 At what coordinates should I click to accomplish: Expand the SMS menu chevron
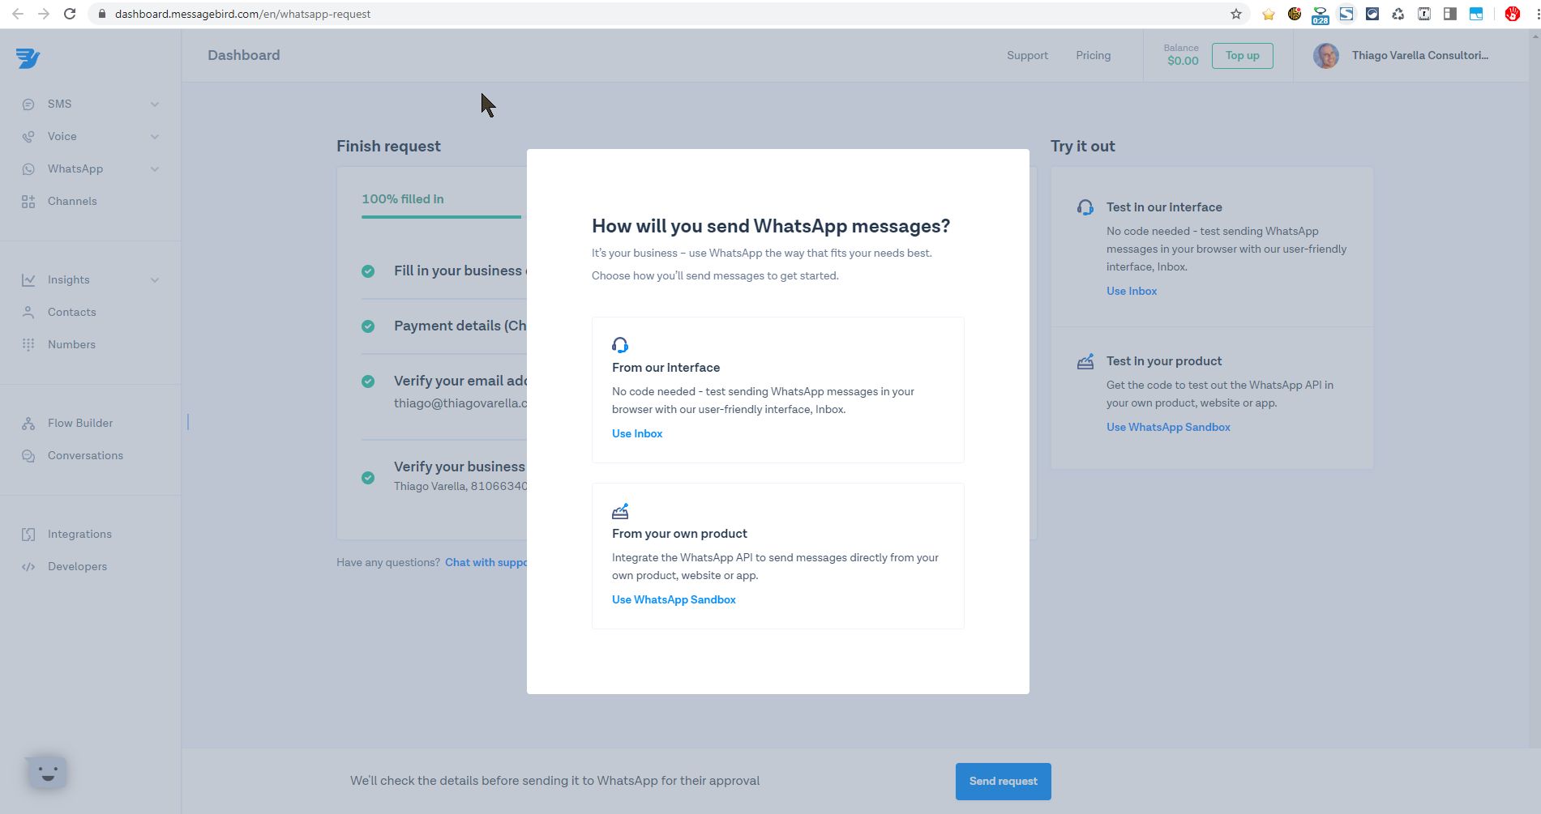point(155,104)
